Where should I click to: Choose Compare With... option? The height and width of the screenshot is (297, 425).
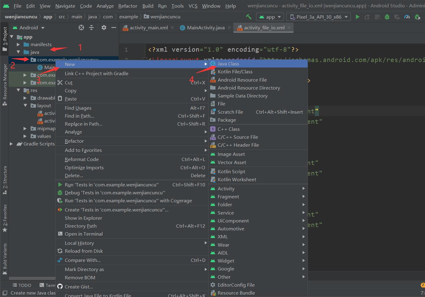(x=131, y=260)
